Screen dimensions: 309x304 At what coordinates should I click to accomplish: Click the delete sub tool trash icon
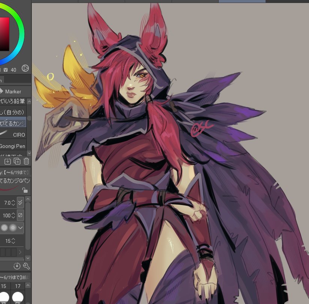click(x=27, y=161)
